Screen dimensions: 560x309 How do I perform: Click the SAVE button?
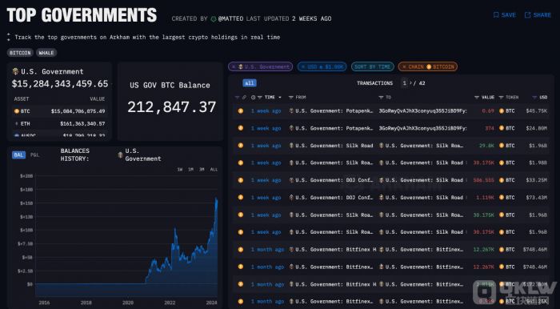(504, 15)
